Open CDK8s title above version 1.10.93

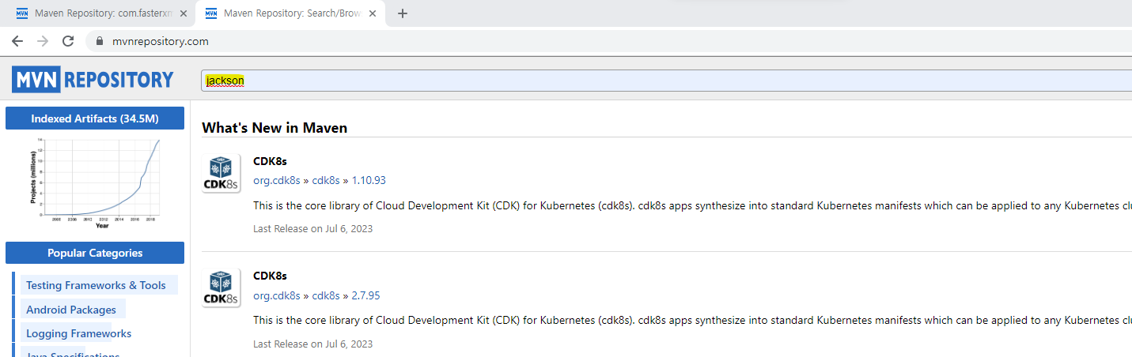270,161
